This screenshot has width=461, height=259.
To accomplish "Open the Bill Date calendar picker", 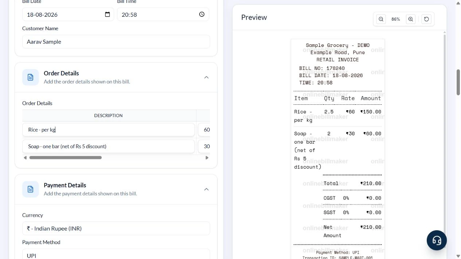I will pos(108,15).
